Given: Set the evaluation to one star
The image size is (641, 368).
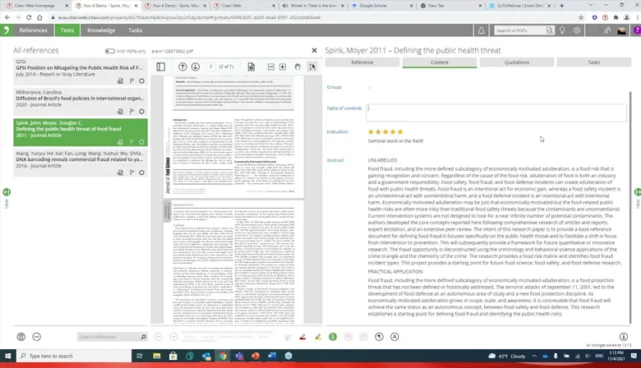Looking at the screenshot, I should [x=371, y=131].
